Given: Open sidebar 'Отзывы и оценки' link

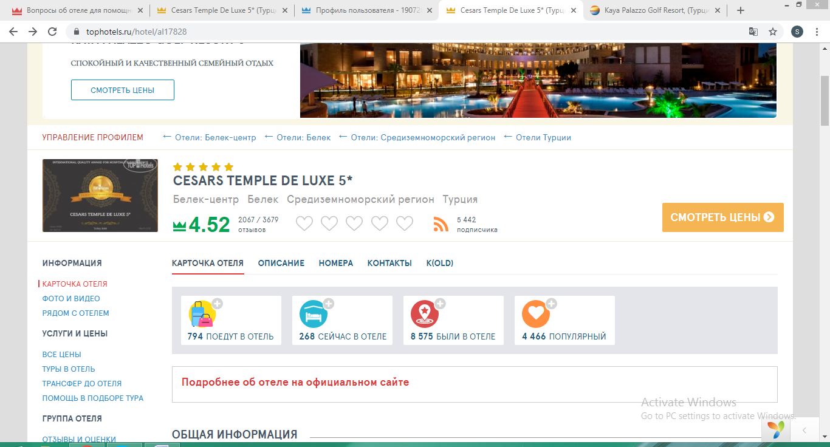Looking at the screenshot, I should pyautogui.click(x=79, y=439).
